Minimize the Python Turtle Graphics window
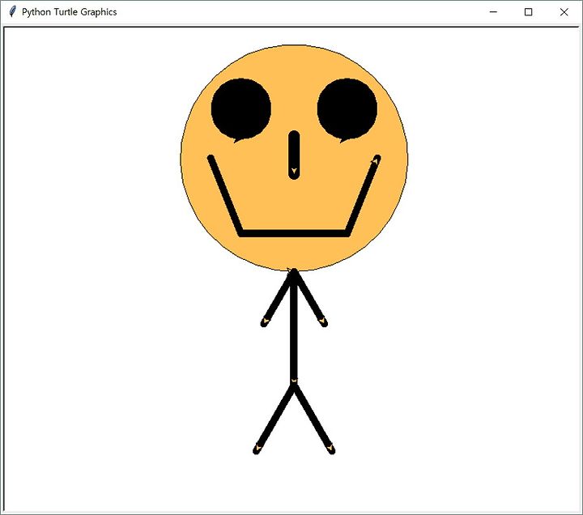Image resolution: width=583 pixels, height=515 pixels. pyautogui.click(x=493, y=12)
